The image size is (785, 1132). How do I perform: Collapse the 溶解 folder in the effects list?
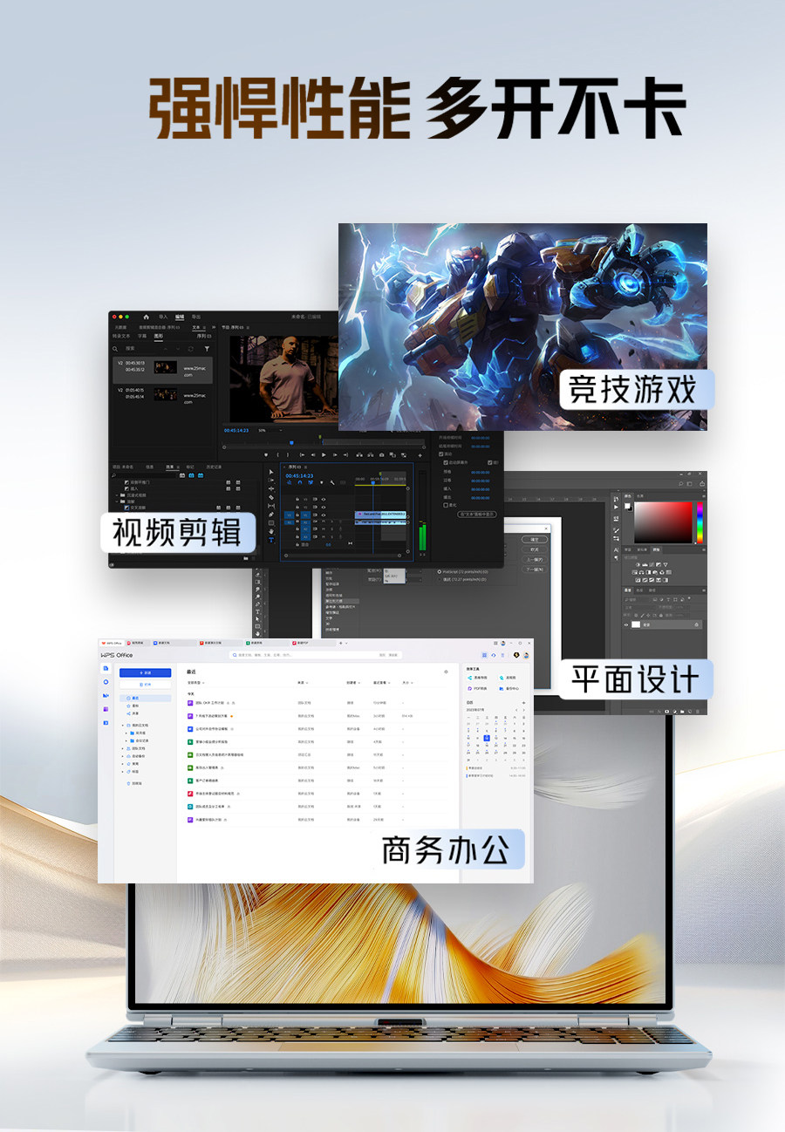pos(117,501)
